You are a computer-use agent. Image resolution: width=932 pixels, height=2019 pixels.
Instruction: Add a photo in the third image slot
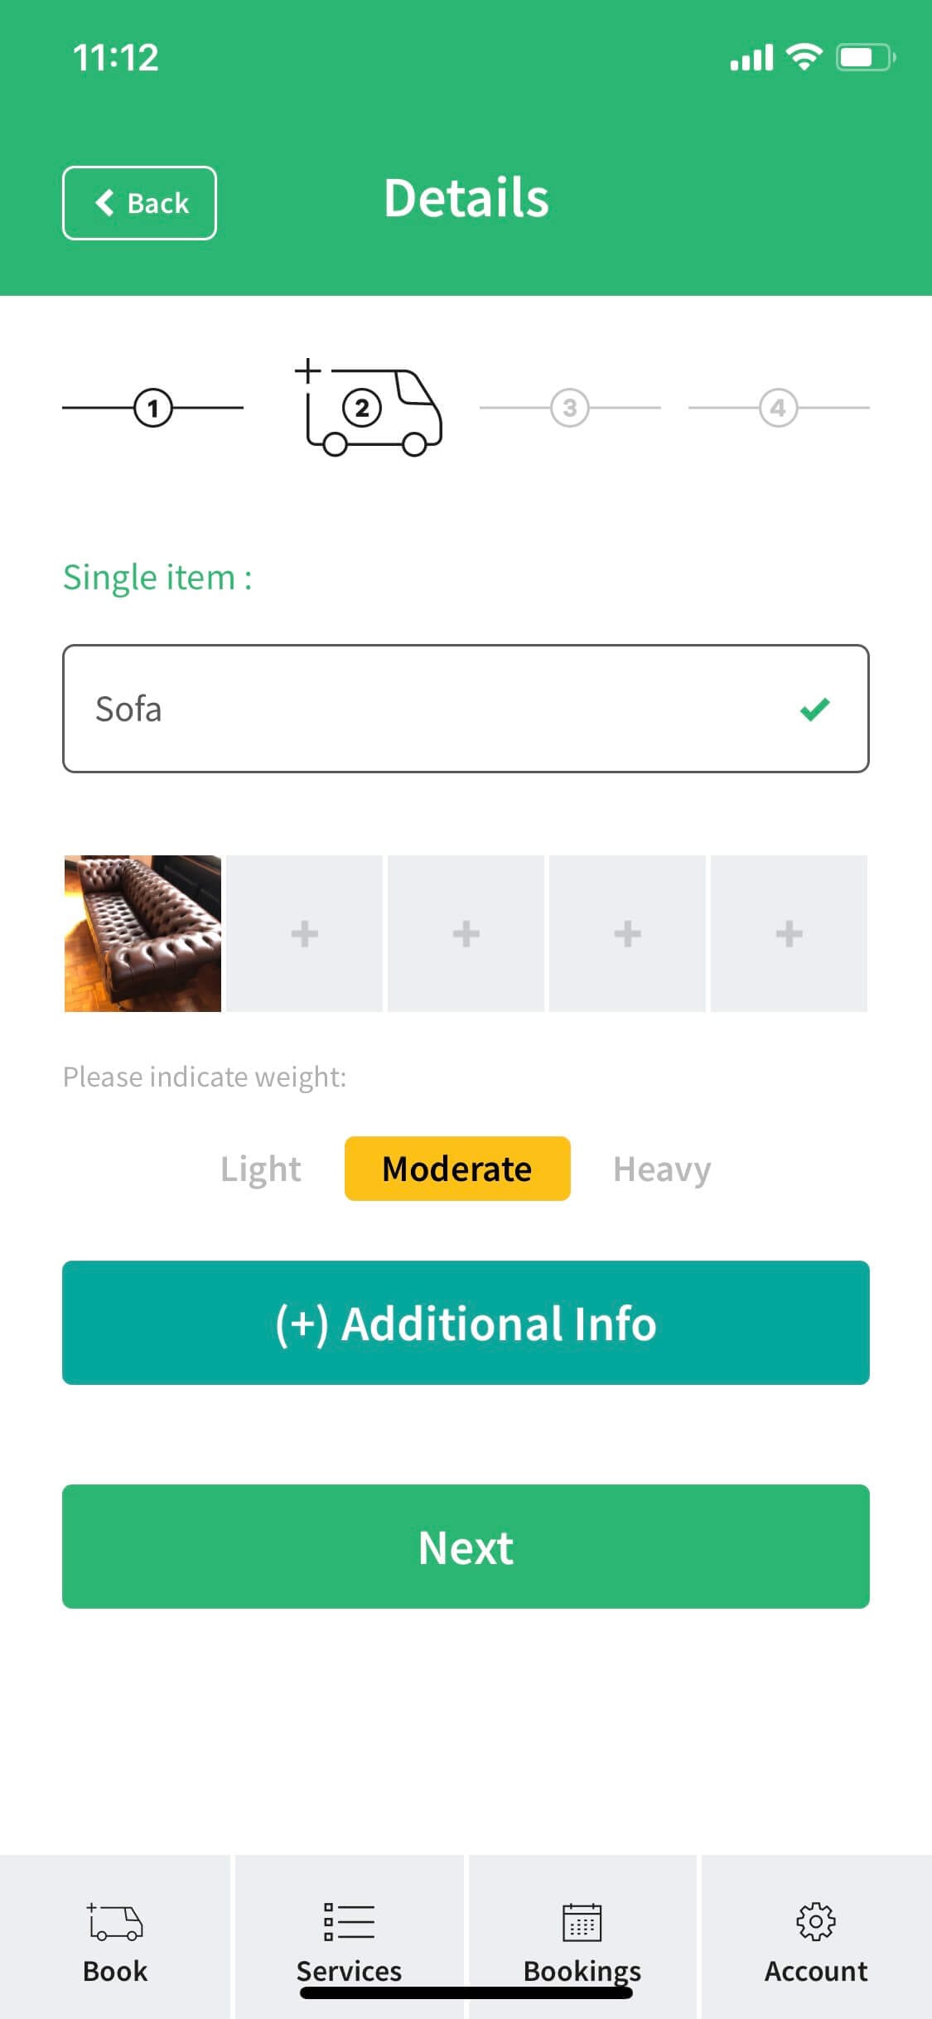(x=466, y=933)
